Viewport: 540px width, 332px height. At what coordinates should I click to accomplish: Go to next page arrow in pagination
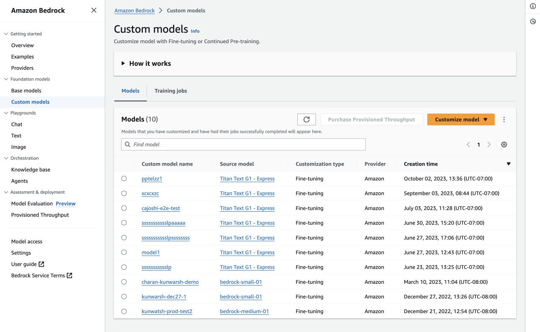(x=489, y=145)
